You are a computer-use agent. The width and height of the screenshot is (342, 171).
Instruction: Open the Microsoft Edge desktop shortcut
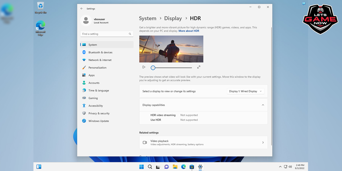click(41, 28)
